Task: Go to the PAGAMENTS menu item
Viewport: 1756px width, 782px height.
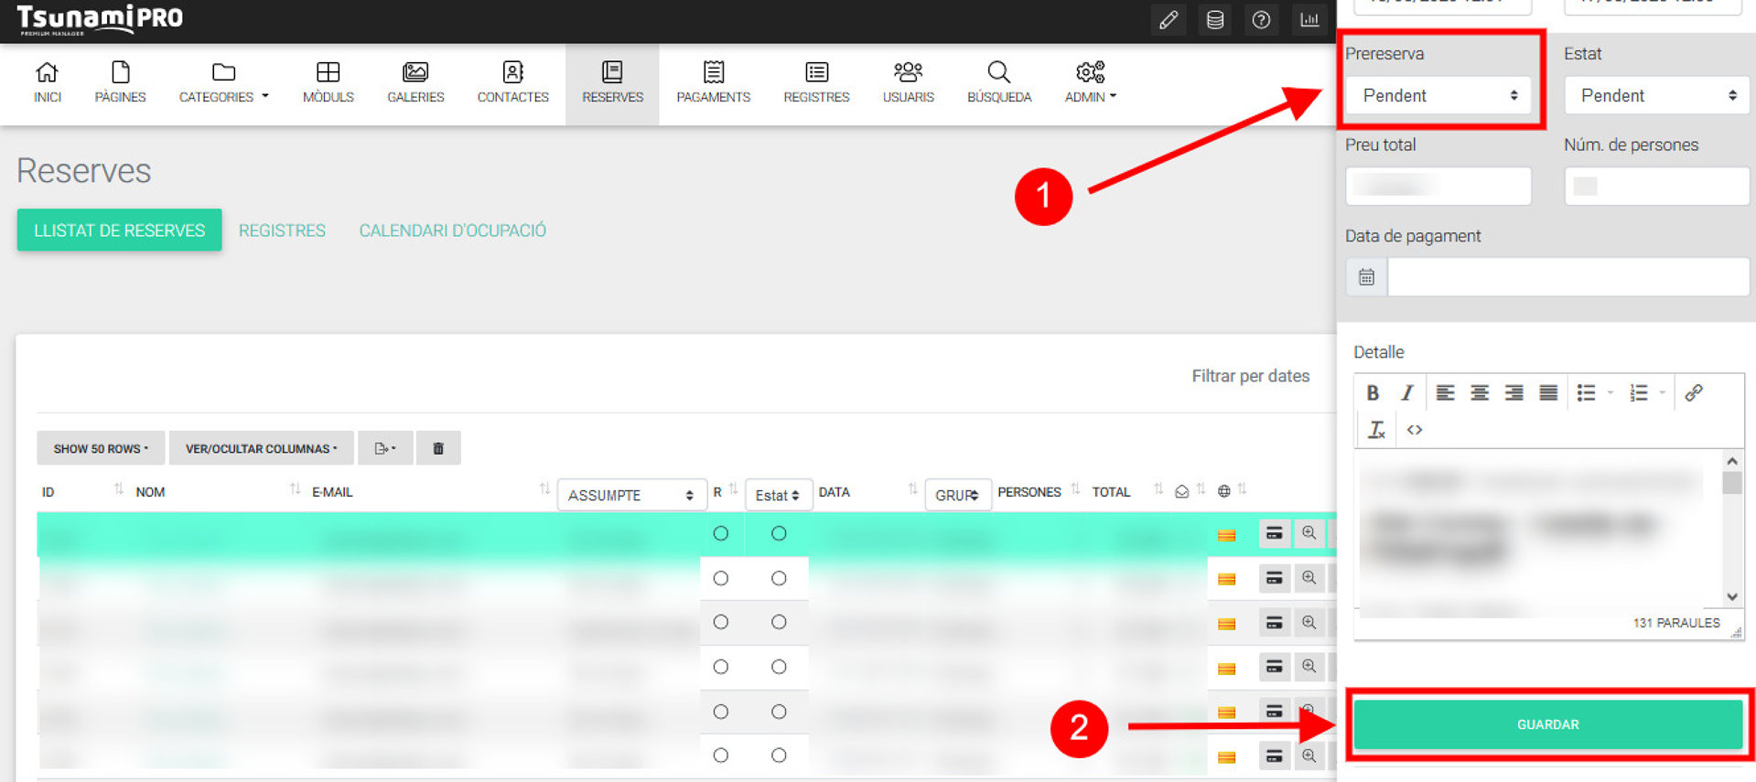Action: tap(713, 83)
